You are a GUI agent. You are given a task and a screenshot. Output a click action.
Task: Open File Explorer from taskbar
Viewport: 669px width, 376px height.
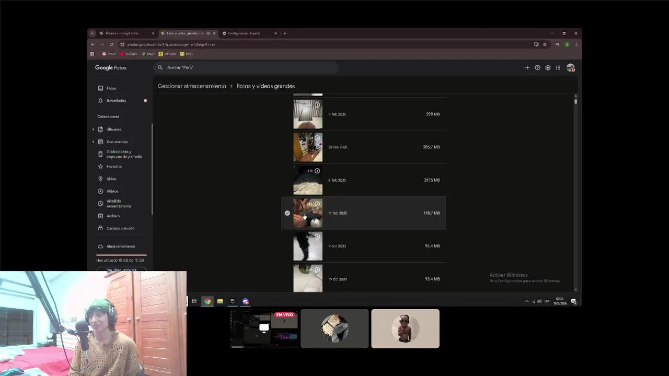tap(220, 301)
